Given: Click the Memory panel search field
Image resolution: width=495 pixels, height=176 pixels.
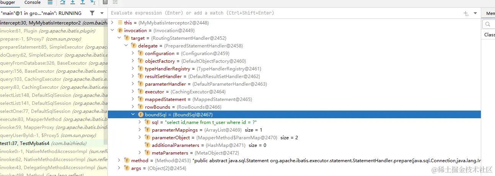Looking at the screenshot, I should click(490, 24).
